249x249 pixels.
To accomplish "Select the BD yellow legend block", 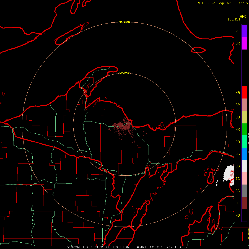I will (244, 117).
